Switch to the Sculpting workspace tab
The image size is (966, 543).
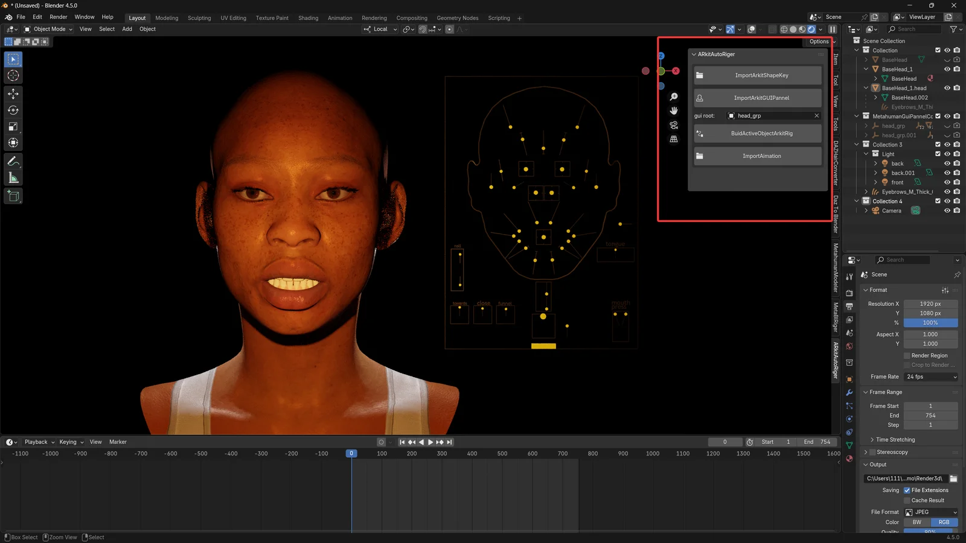[x=199, y=18]
